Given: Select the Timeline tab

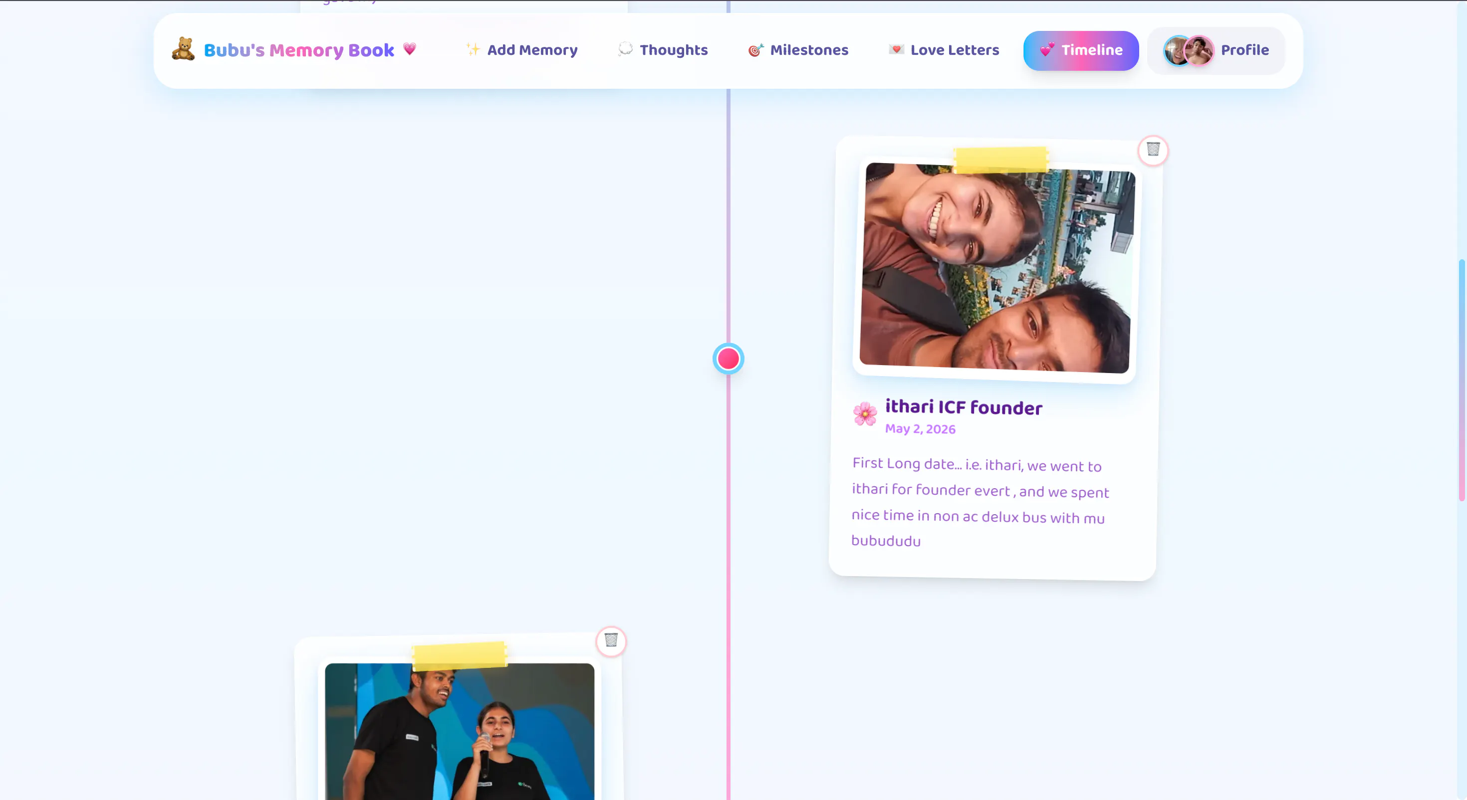Looking at the screenshot, I should click(x=1081, y=51).
